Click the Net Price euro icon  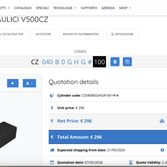pos(52,121)
